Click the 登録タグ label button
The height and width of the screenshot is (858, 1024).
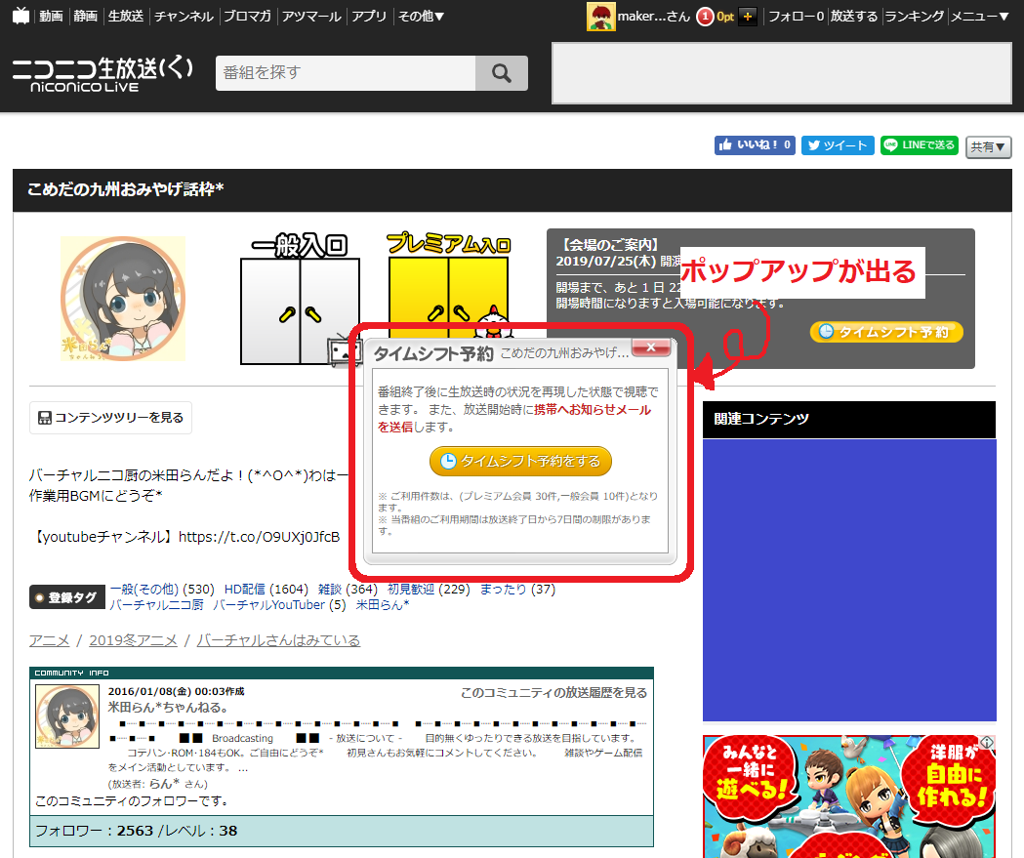pyautogui.click(x=67, y=597)
